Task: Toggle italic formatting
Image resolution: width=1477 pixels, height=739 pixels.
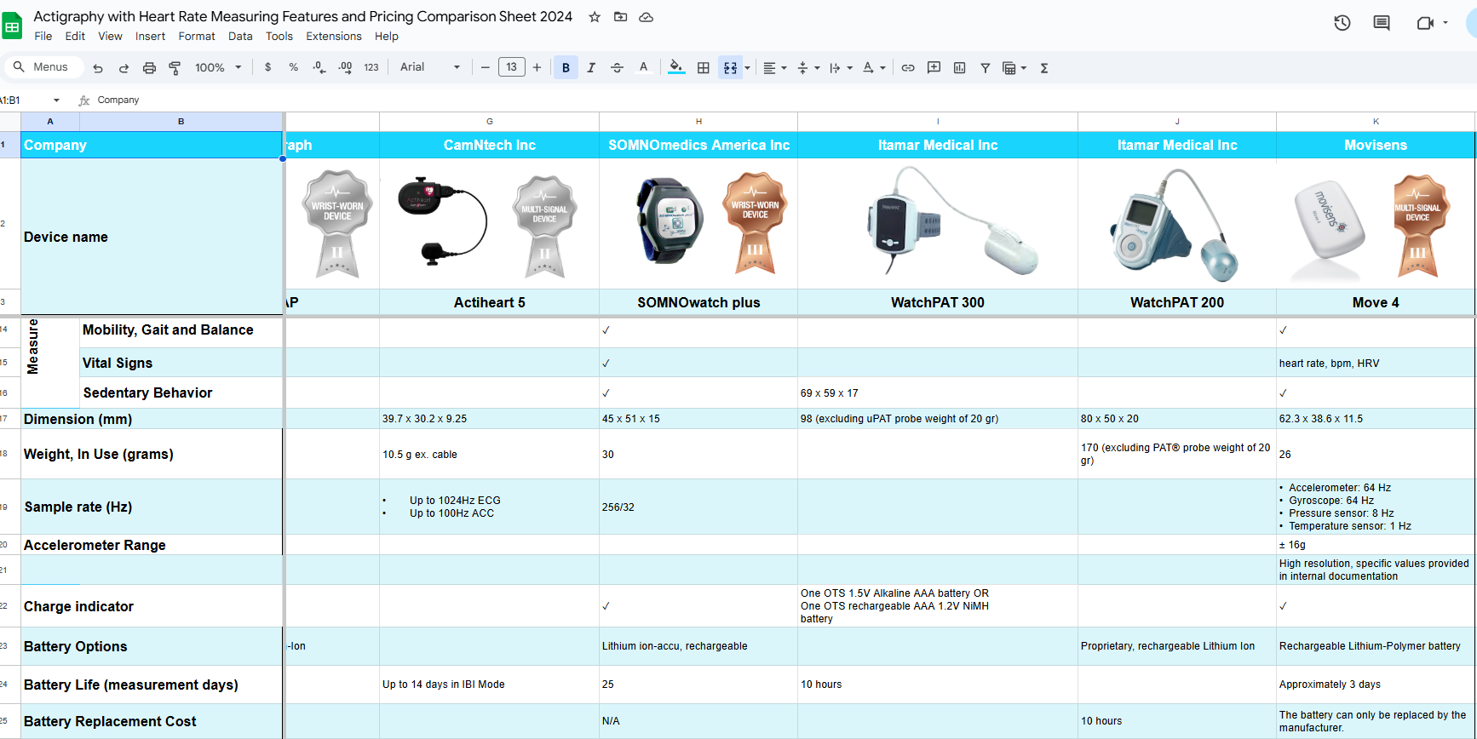Action: click(591, 67)
